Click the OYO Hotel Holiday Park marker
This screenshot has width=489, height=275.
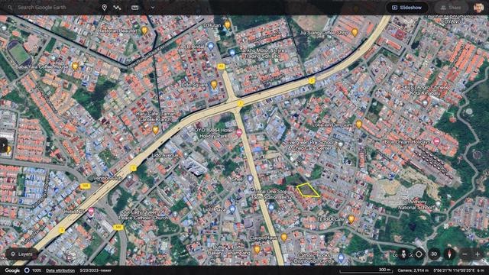click(x=239, y=133)
